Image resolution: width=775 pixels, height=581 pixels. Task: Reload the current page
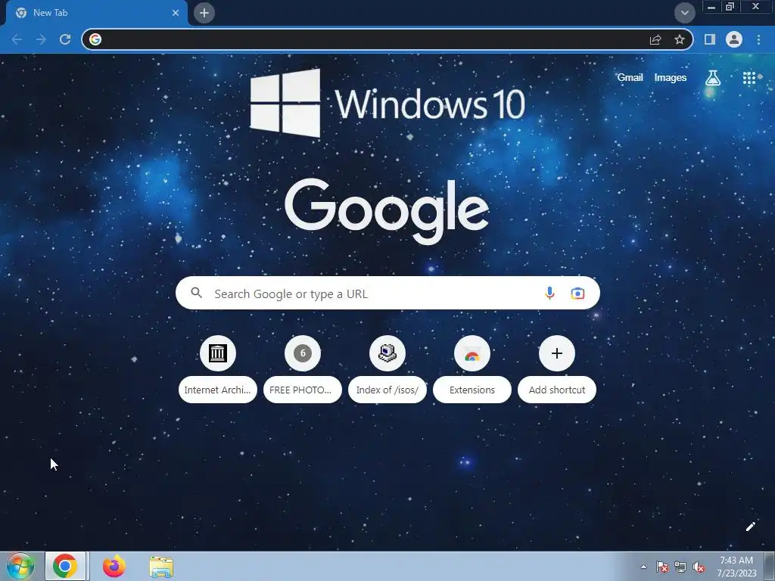(65, 39)
